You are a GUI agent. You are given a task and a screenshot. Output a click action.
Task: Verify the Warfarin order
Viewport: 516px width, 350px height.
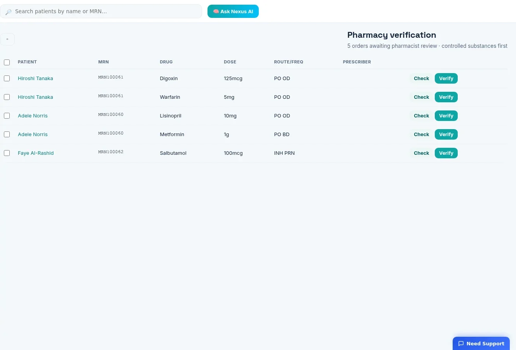[446, 97]
